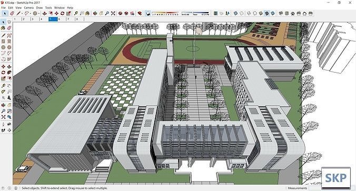Select the Eraser tool in top toolbar
356x191 pixels.
click(x=12, y=14)
